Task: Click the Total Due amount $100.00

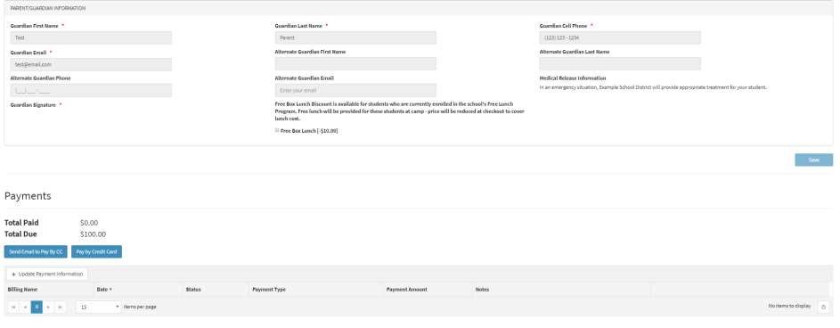Action: point(94,234)
